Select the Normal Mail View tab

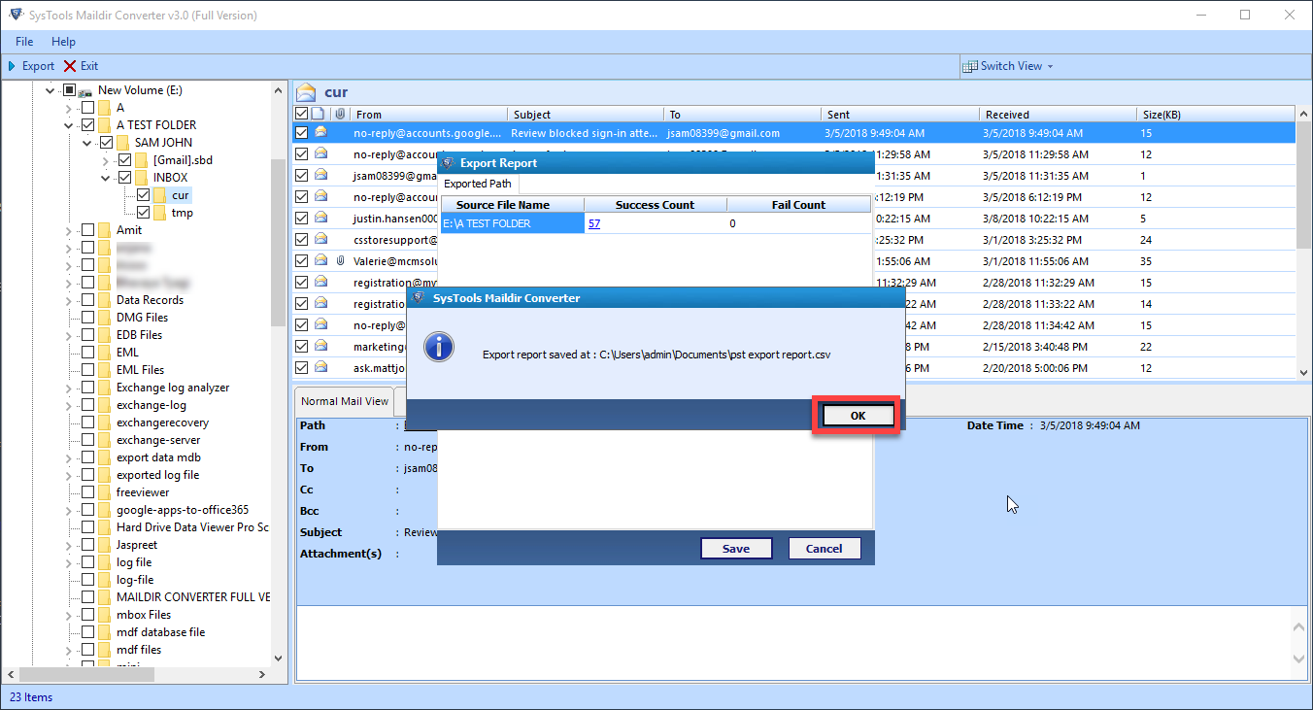[x=344, y=401]
